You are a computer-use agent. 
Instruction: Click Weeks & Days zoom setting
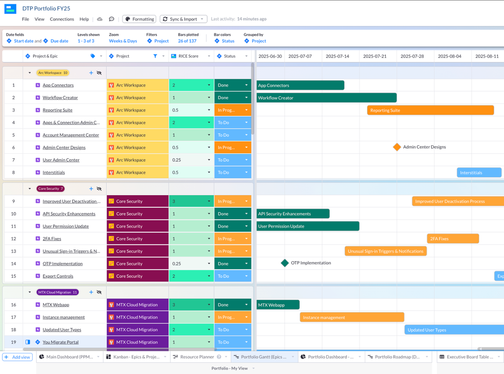click(123, 41)
